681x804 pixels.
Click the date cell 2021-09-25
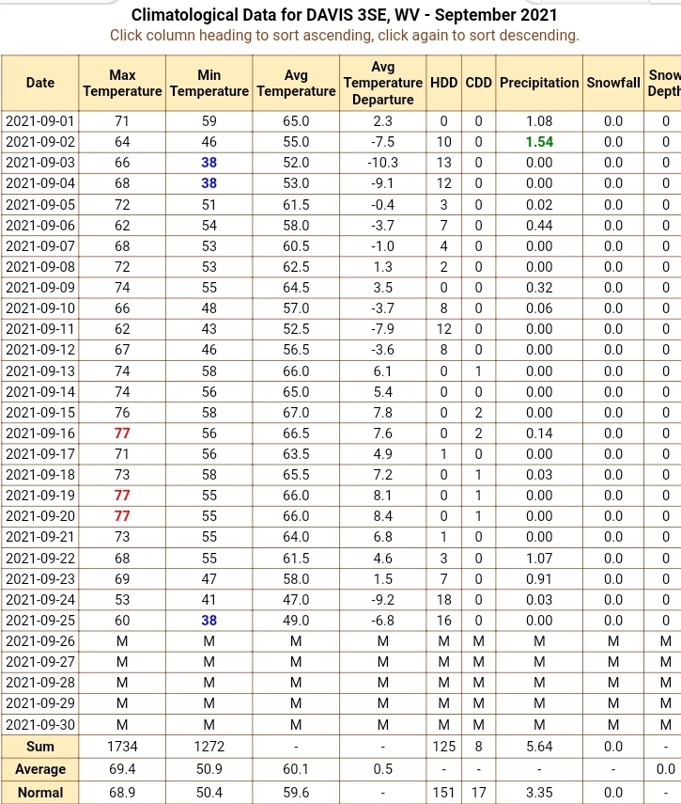point(40,621)
